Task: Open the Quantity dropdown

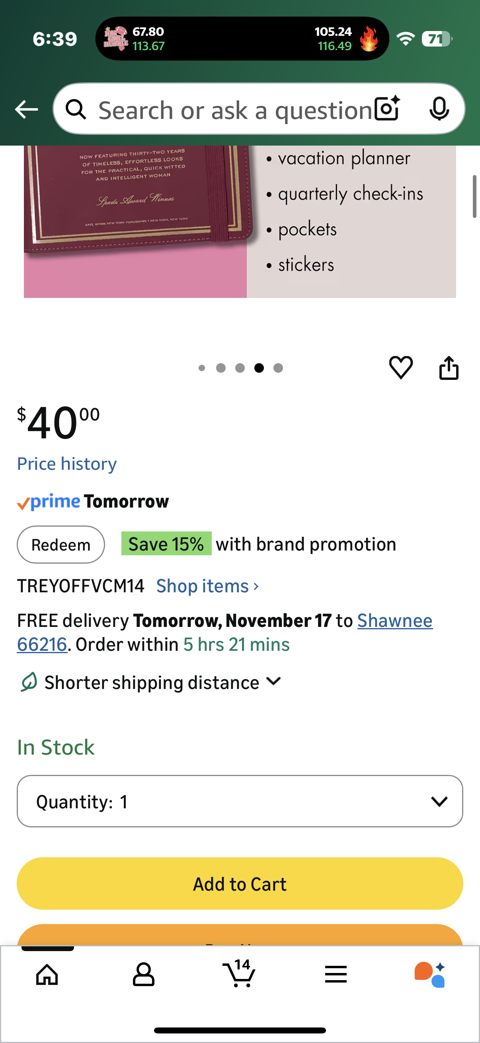Action: (240, 801)
